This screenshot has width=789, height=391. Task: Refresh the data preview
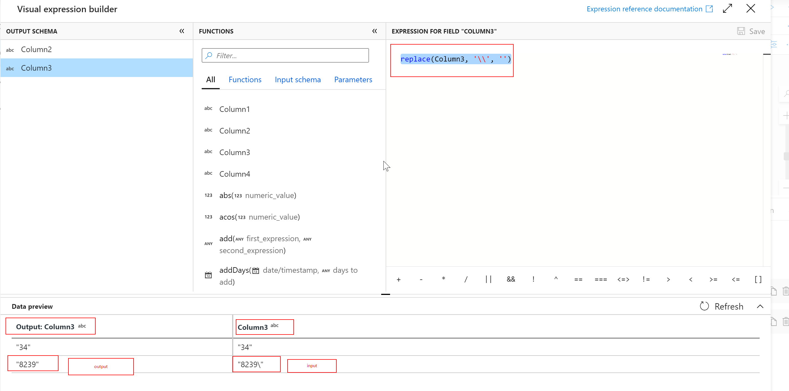coord(721,306)
